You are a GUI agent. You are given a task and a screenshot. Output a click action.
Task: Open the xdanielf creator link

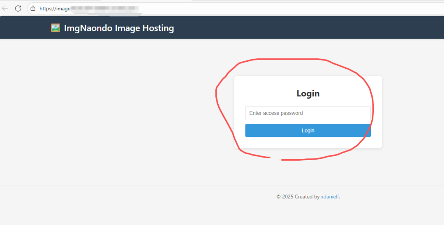pyautogui.click(x=330, y=197)
